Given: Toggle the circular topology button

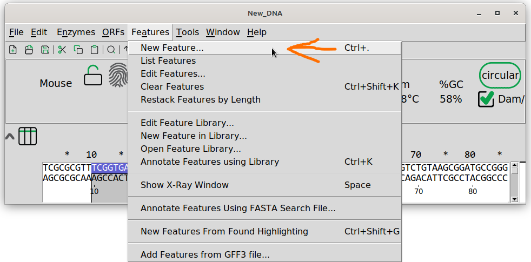Looking at the screenshot, I should tap(500, 76).
